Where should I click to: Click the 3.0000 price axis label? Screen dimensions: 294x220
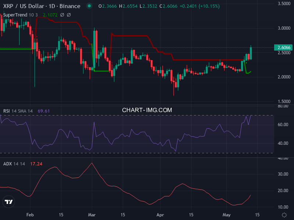coord(284,28)
